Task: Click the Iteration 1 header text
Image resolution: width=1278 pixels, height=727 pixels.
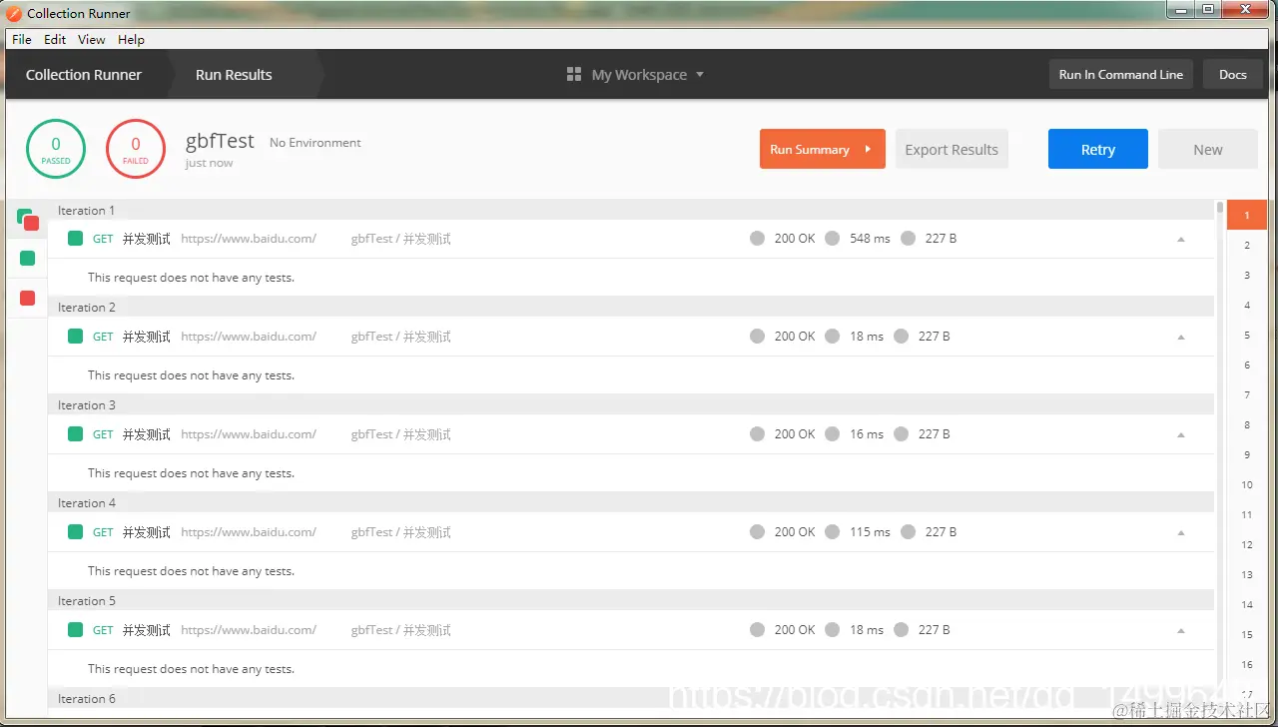Action: (x=87, y=211)
